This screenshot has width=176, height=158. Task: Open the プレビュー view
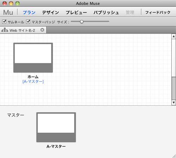(76, 12)
